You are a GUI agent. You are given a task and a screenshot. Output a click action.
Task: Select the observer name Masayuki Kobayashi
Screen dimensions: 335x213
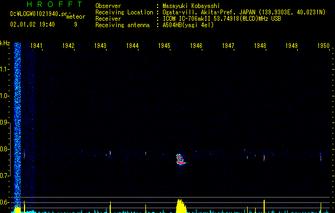pos(191,6)
